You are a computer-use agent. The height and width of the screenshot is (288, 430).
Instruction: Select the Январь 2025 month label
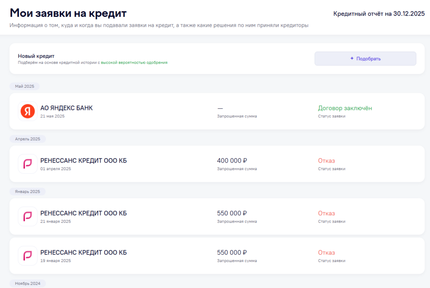point(27,191)
